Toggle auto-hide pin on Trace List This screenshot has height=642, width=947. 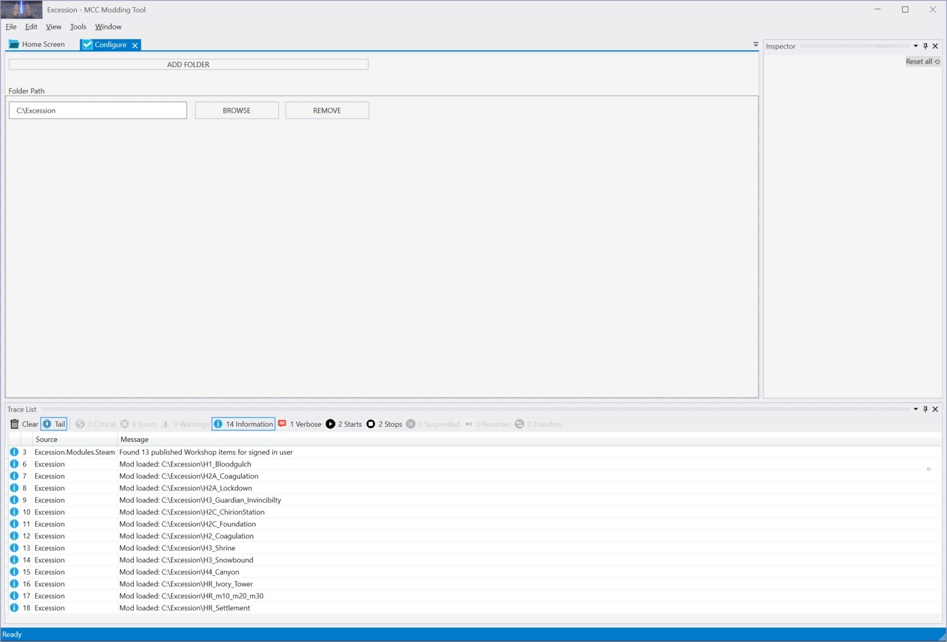click(x=925, y=409)
